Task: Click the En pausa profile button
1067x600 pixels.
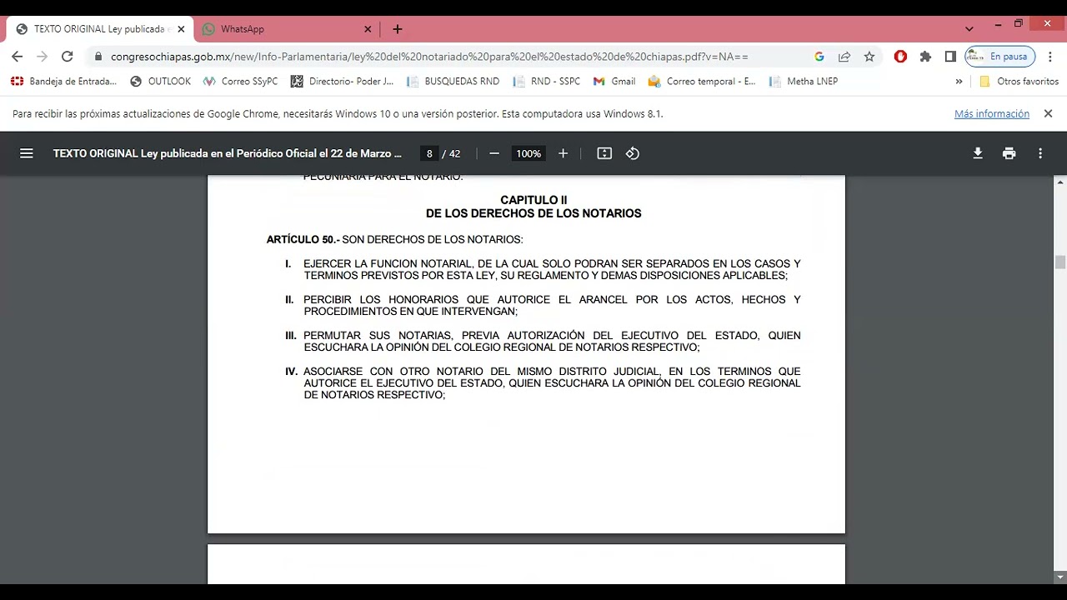Action: coord(999,57)
